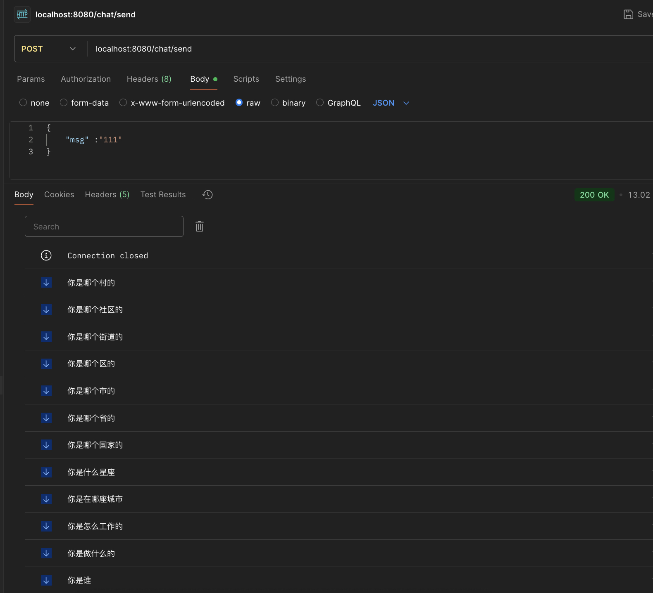This screenshot has width=653, height=593.
Task: Click the Save icon at top right
Action: 628,14
